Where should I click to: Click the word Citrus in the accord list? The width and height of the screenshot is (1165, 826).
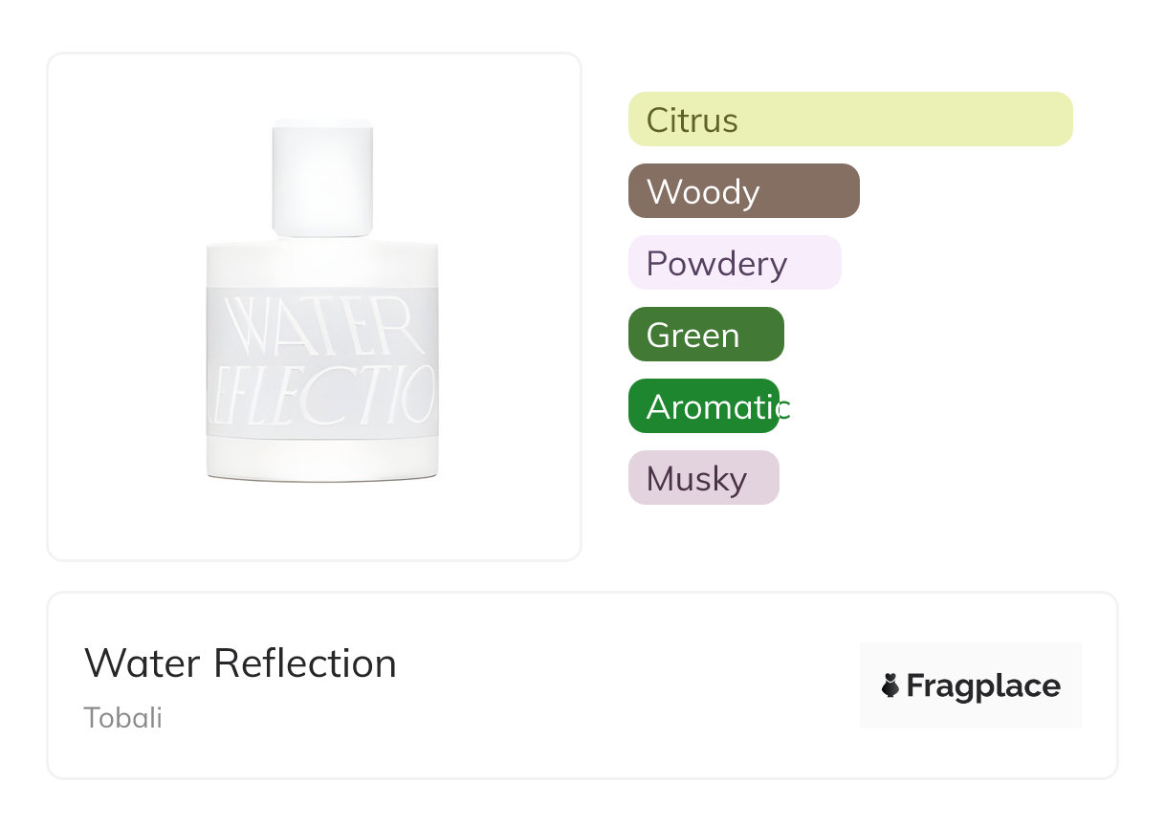point(692,120)
